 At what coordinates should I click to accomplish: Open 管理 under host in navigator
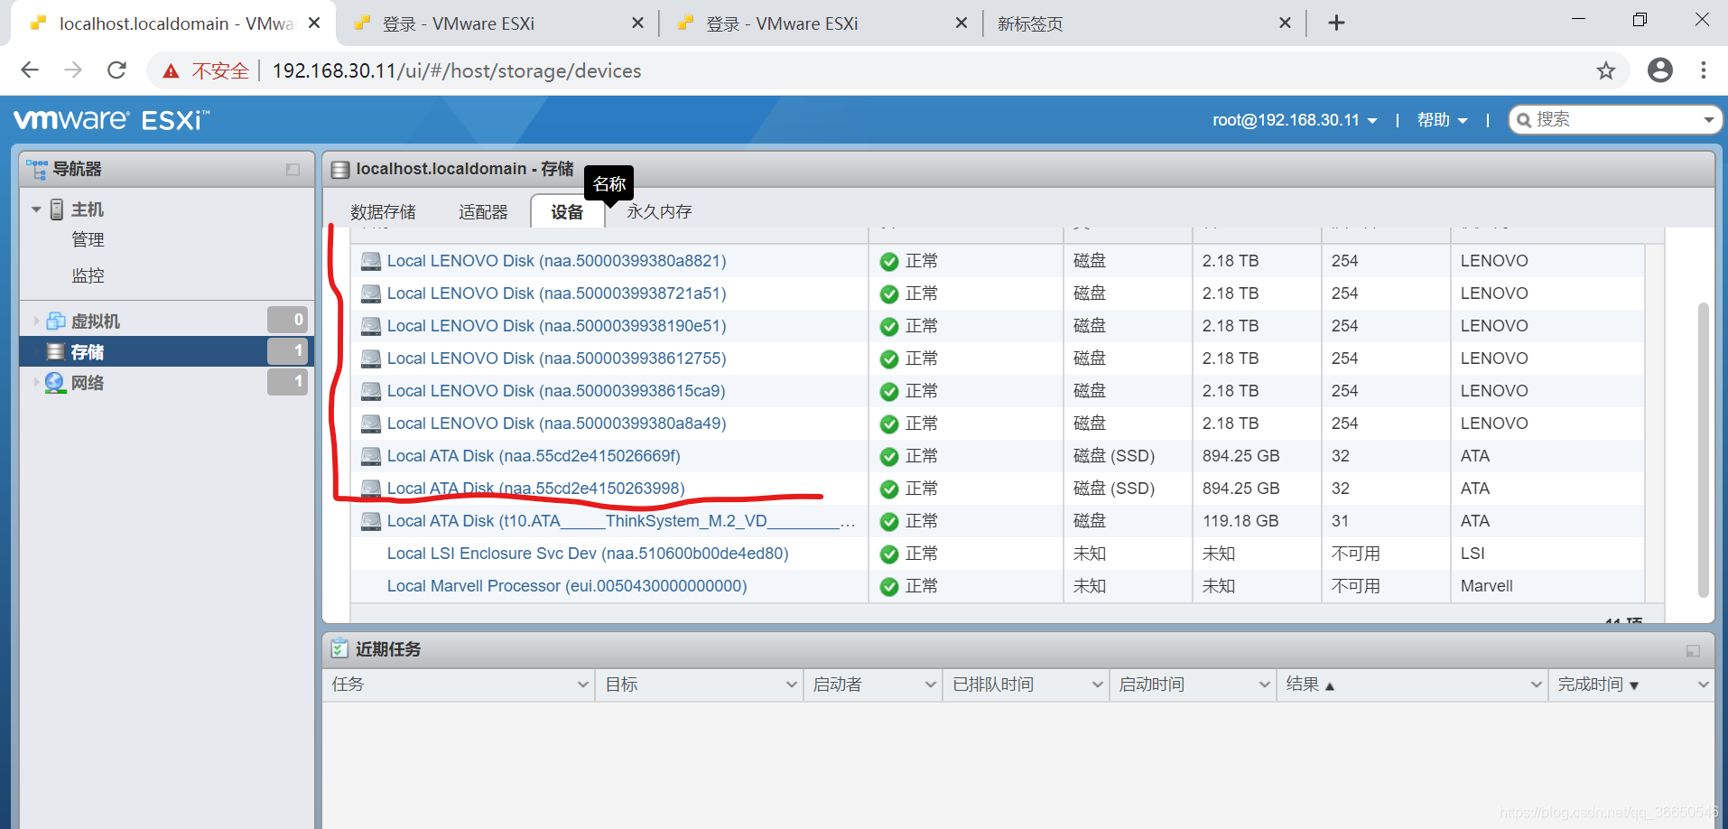(88, 239)
